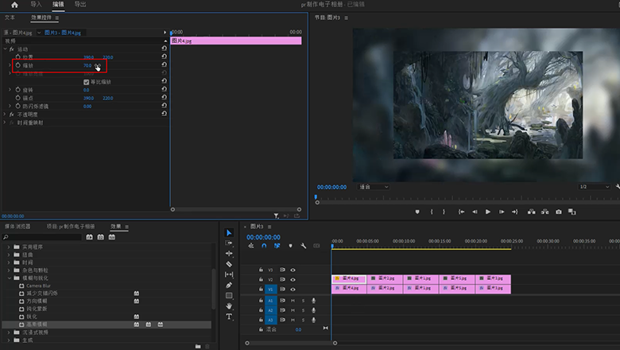Reset the 缩放 (Scale) parameter

point(164,64)
